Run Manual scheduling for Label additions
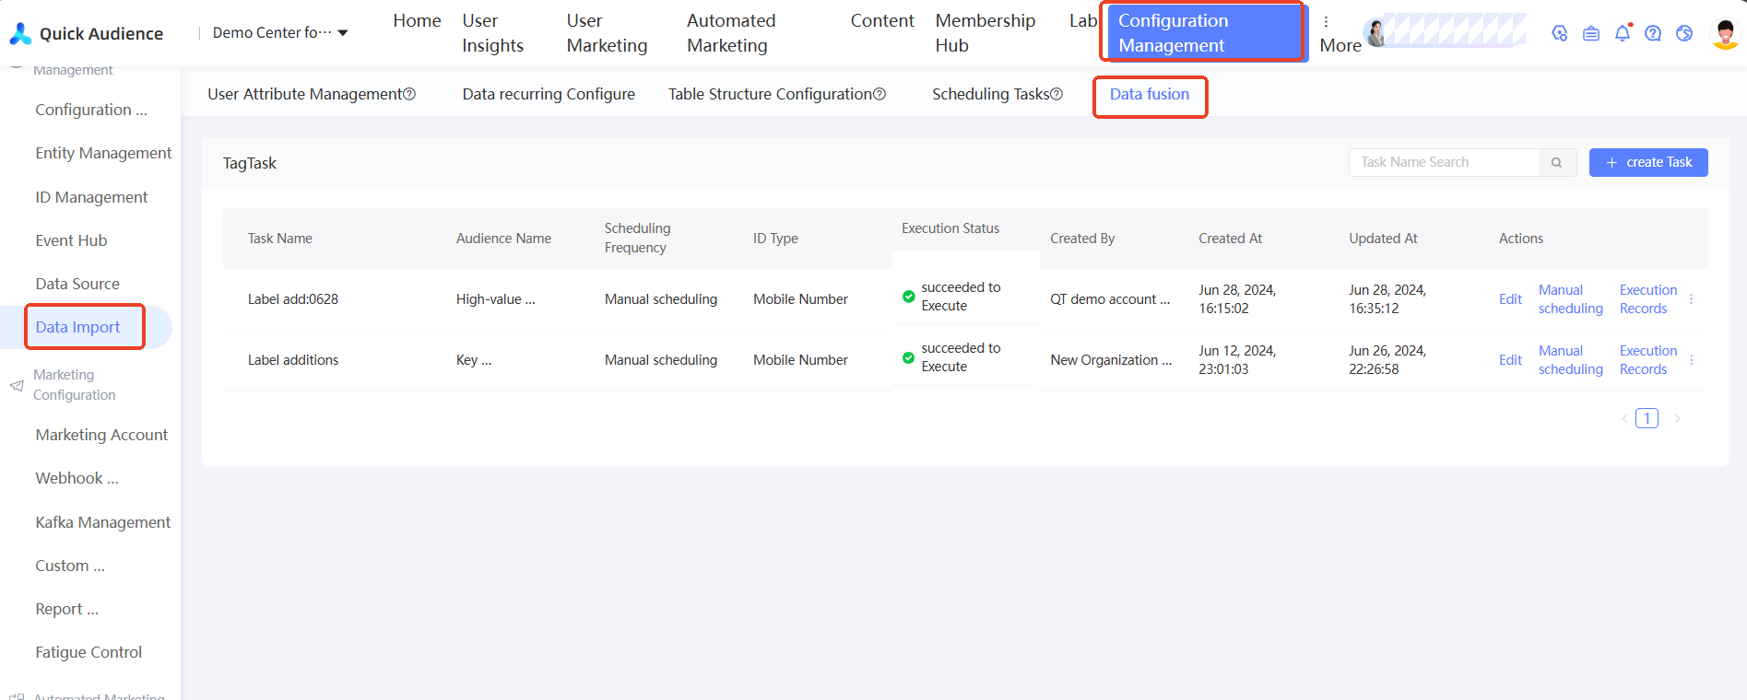 tap(1570, 360)
